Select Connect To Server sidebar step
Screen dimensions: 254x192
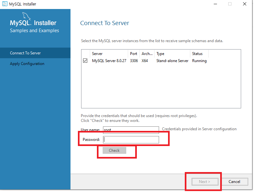click(x=35, y=53)
